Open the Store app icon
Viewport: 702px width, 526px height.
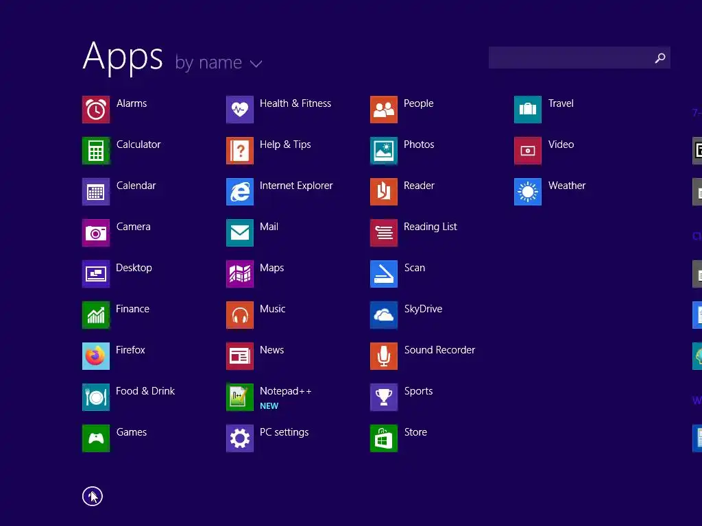(384, 439)
